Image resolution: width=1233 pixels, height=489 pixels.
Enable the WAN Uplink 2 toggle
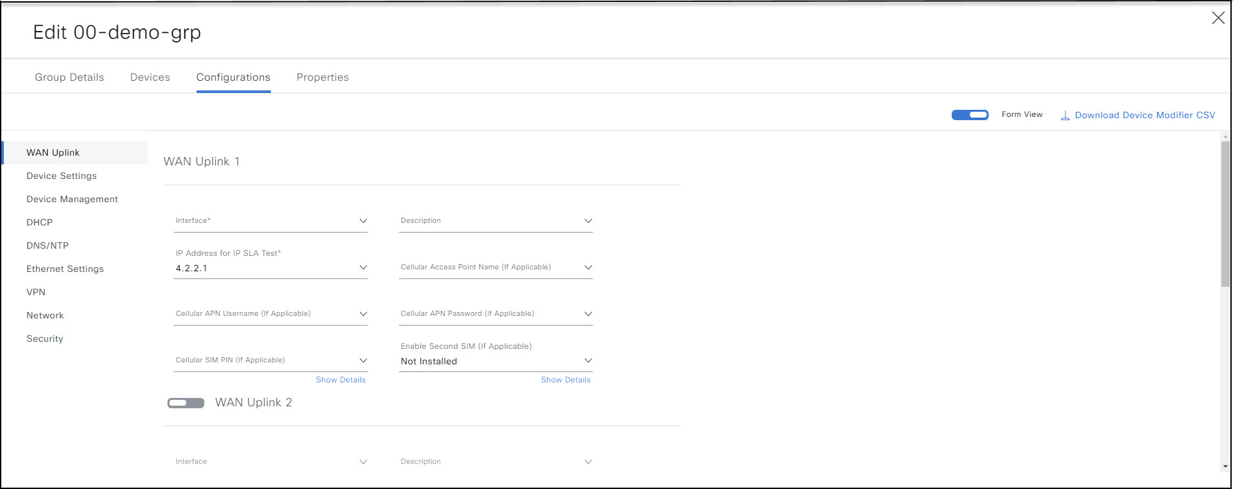coord(186,403)
